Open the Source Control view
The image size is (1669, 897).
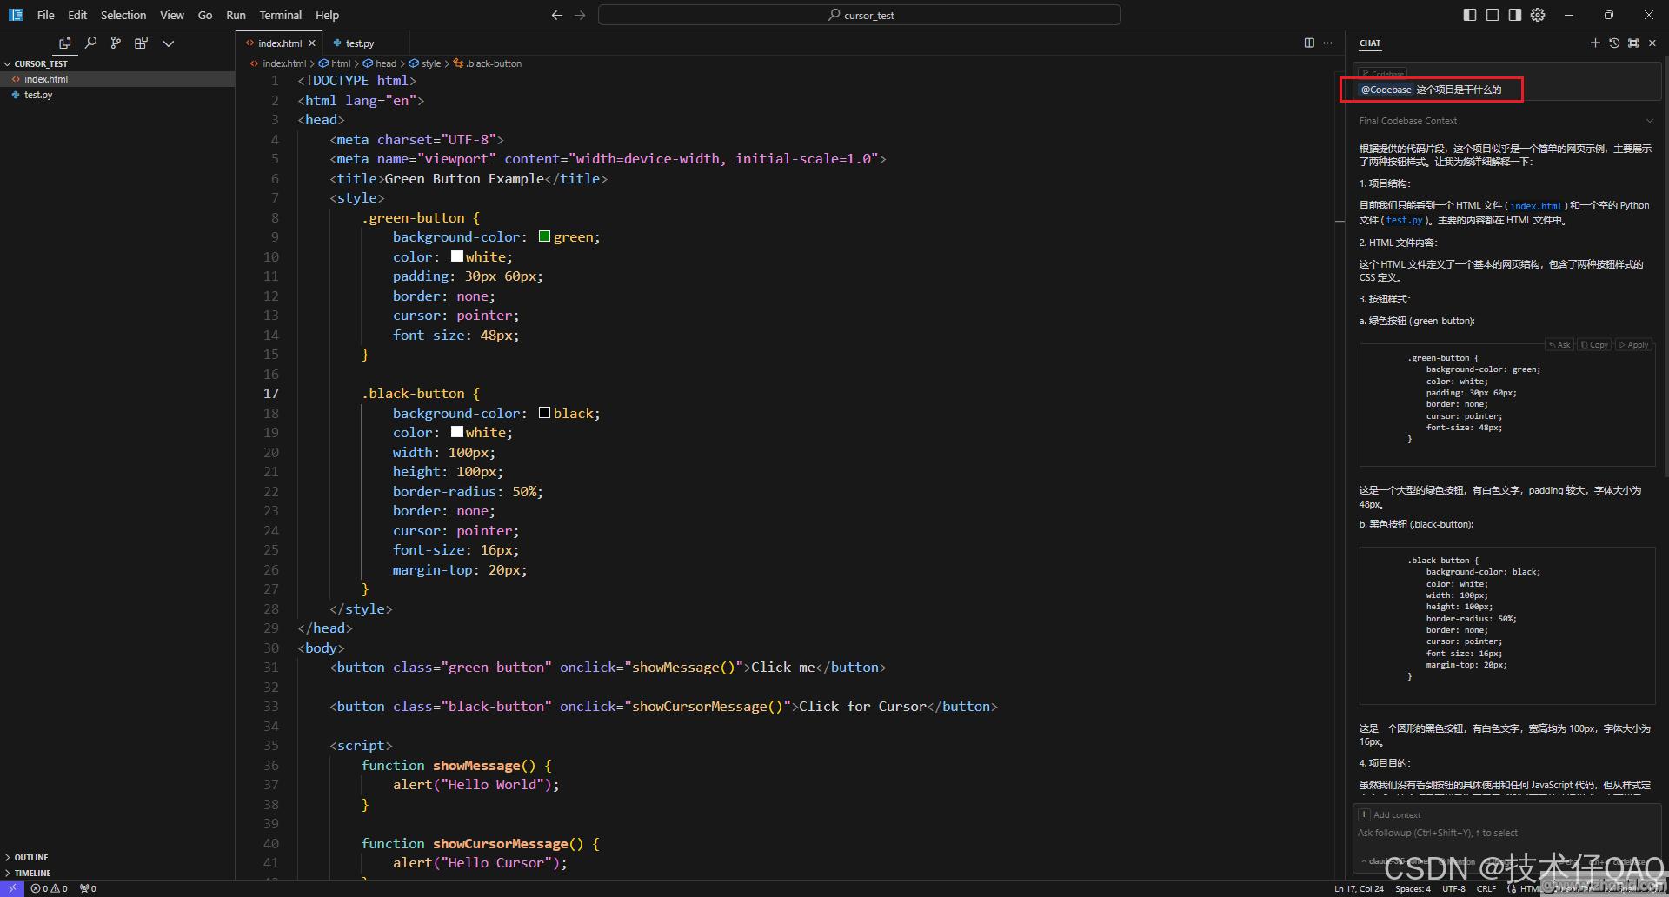(116, 43)
